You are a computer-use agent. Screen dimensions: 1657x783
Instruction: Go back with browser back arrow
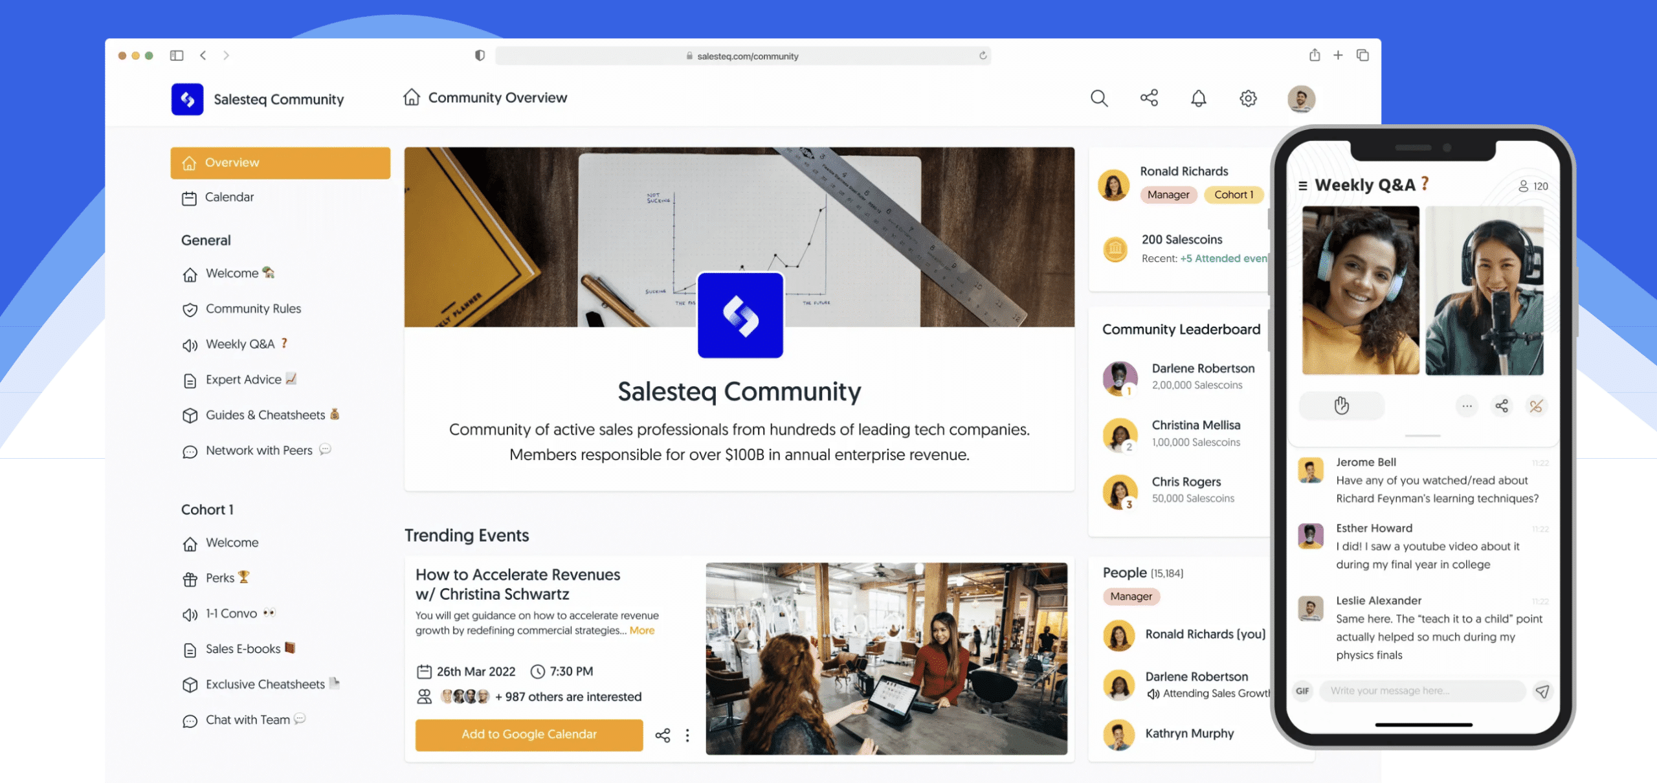(x=203, y=56)
